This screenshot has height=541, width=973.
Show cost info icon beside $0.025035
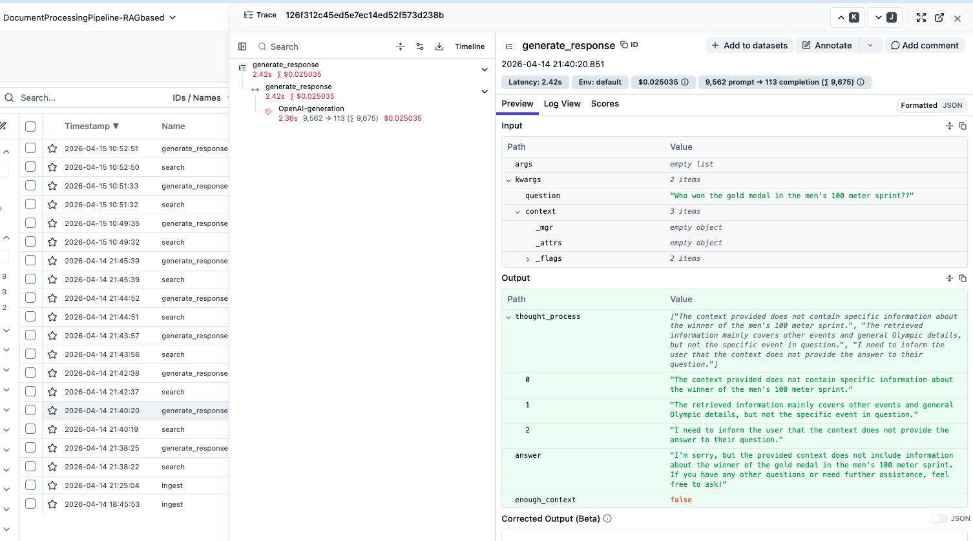pos(685,82)
